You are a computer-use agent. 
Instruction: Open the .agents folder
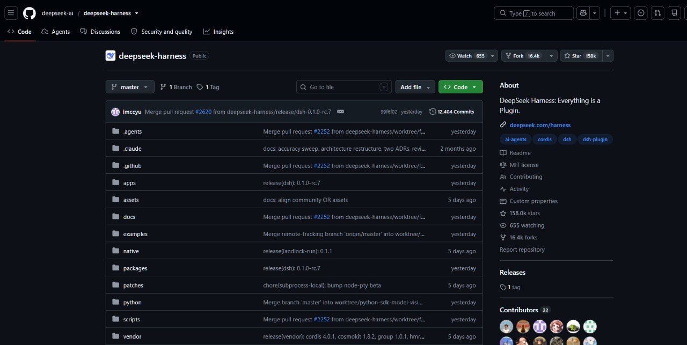[133, 131]
